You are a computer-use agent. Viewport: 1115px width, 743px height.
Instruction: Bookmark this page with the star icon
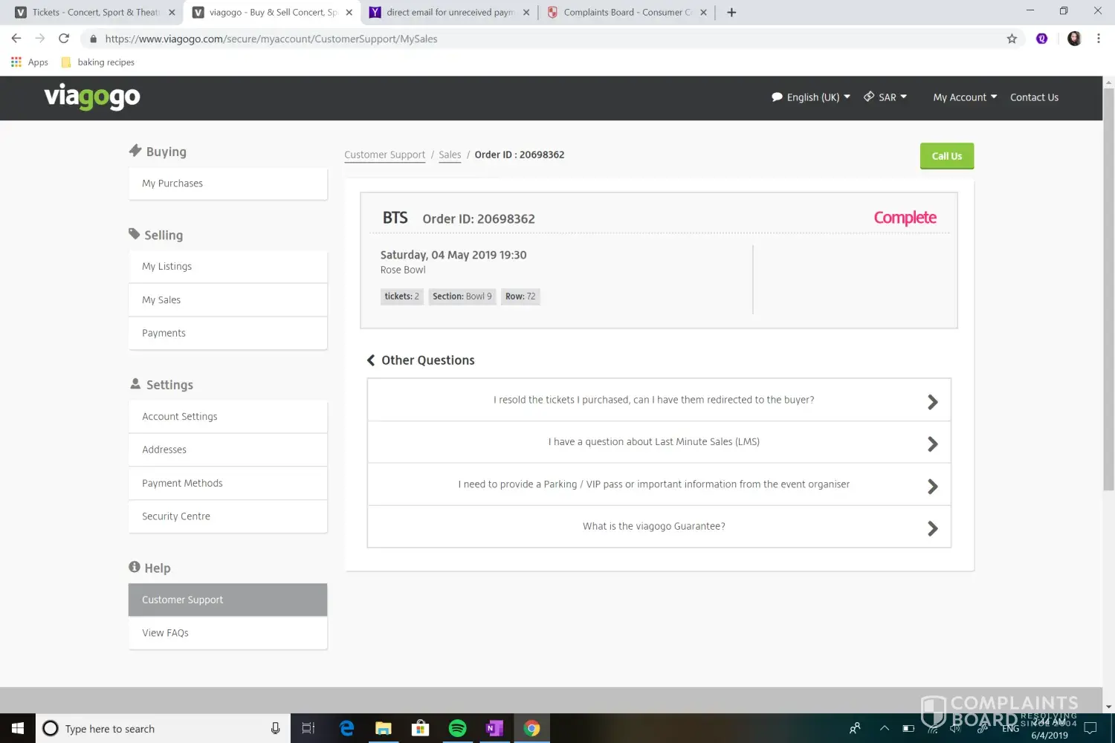1012,39
